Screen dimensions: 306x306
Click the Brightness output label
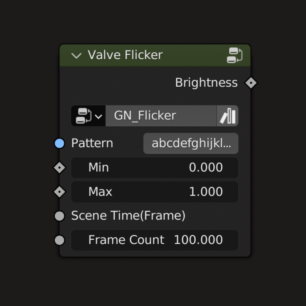[206, 83]
